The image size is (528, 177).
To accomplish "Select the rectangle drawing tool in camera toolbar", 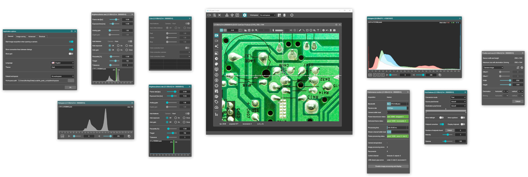I will pyautogui.click(x=307, y=30).
